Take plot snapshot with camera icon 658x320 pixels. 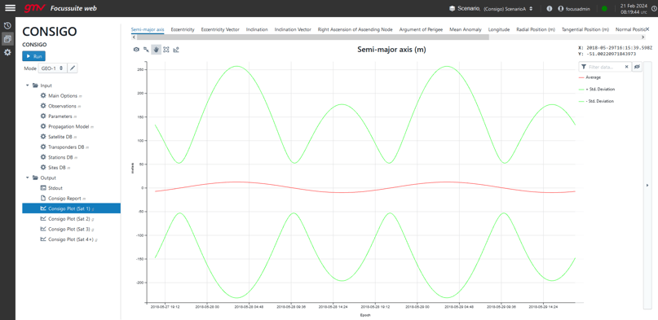136,50
